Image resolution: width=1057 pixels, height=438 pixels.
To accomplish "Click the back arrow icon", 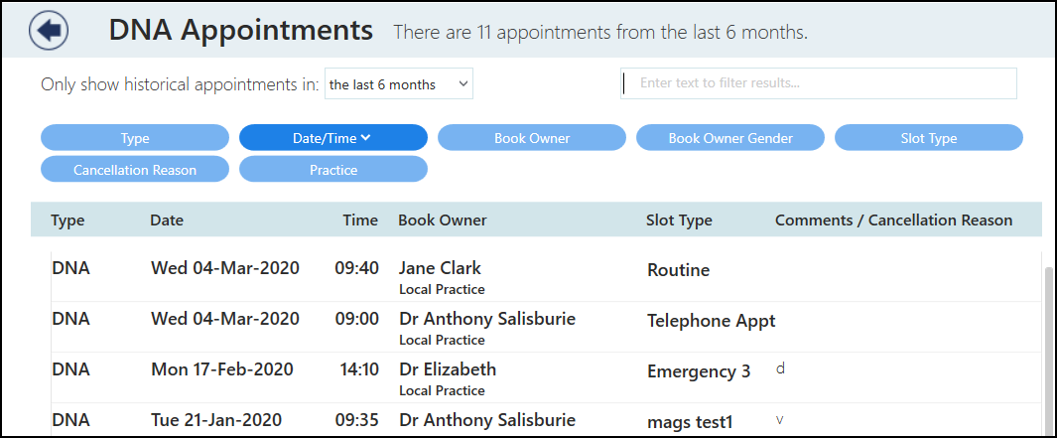I will tap(49, 30).
